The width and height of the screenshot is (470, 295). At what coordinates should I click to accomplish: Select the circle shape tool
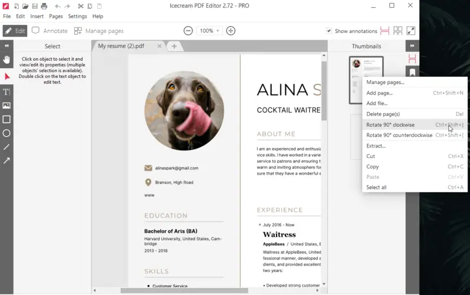6,133
